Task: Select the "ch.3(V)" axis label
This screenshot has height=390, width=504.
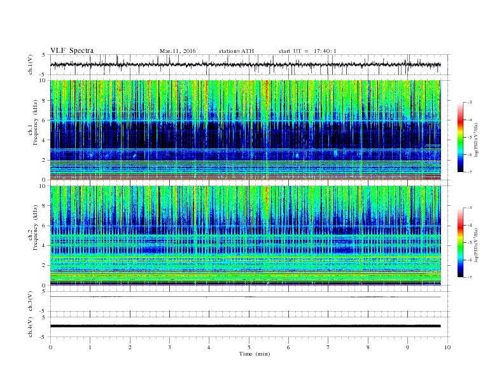Action: point(31,301)
